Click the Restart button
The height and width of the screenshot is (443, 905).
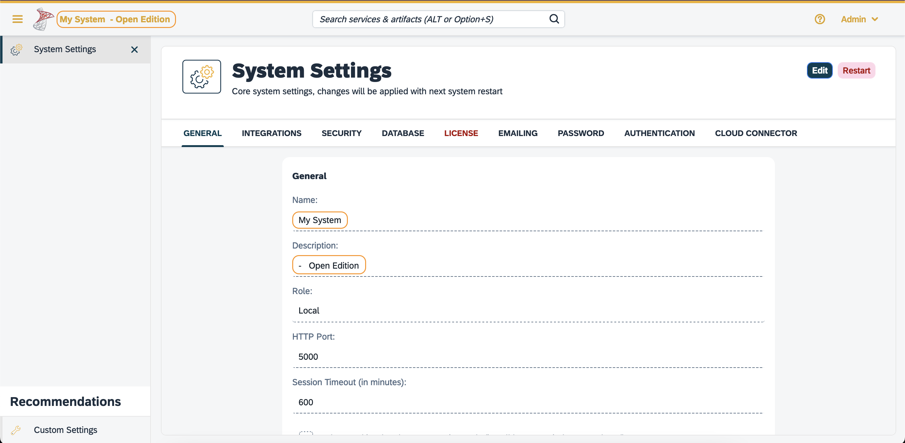tap(857, 70)
